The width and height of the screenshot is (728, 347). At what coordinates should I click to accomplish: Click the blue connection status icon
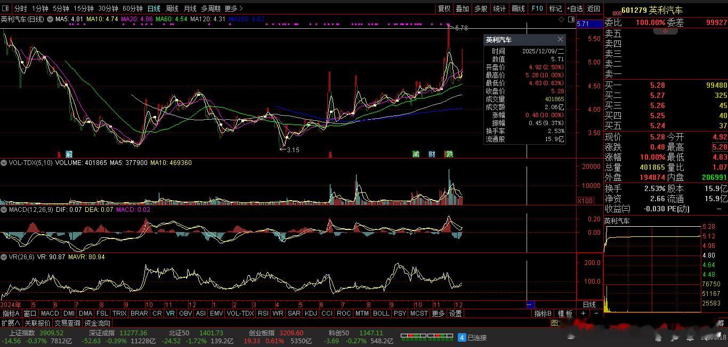(462, 337)
